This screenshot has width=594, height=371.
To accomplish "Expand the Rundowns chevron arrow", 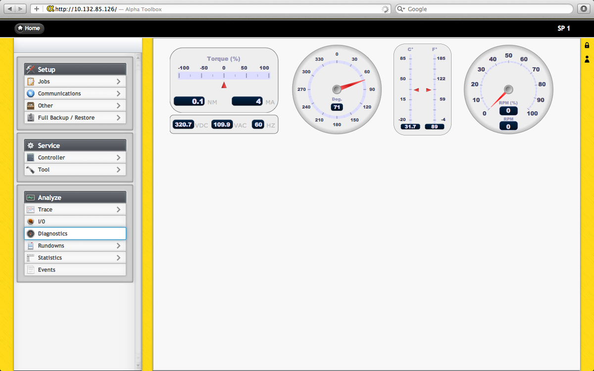I will [x=118, y=246].
